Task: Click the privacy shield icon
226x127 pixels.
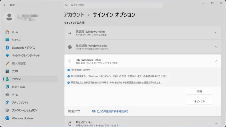Action: [7, 110]
